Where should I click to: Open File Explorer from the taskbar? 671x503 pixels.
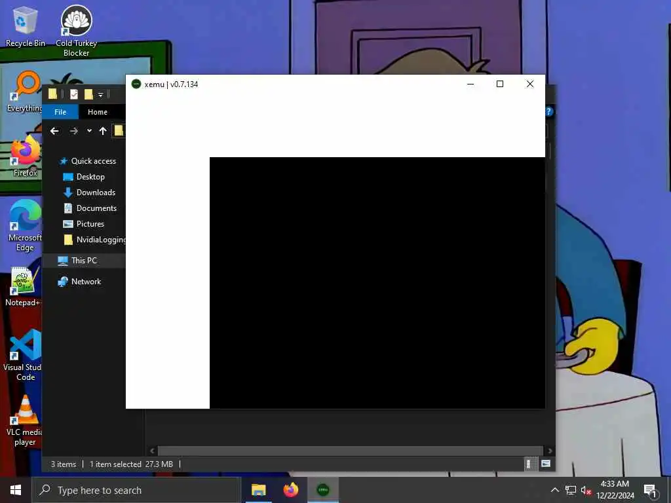(258, 490)
